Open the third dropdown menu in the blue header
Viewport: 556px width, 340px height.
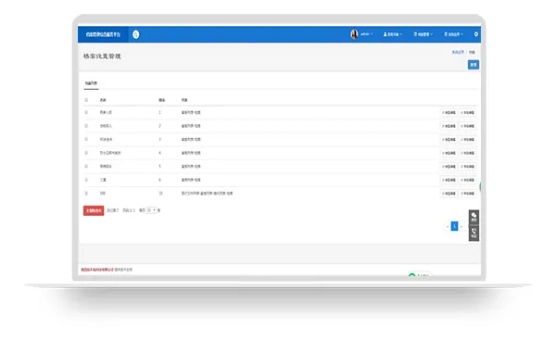pyautogui.click(x=423, y=34)
